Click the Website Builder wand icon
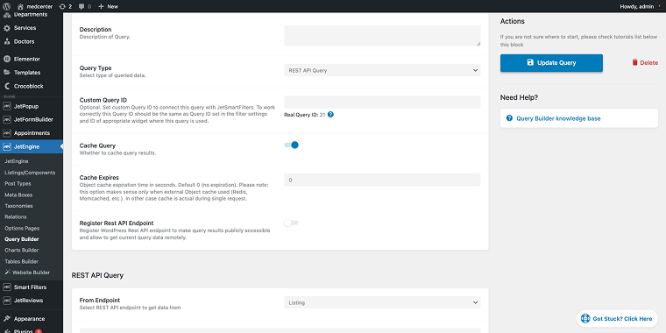 click(8, 273)
